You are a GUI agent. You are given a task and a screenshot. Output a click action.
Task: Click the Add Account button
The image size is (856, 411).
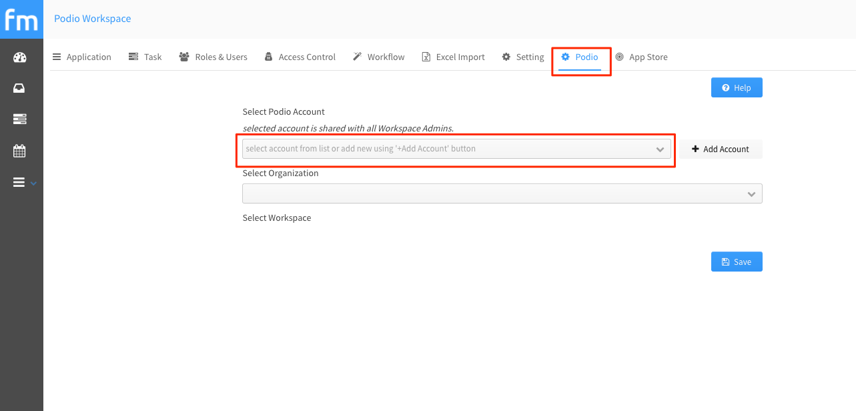click(721, 149)
